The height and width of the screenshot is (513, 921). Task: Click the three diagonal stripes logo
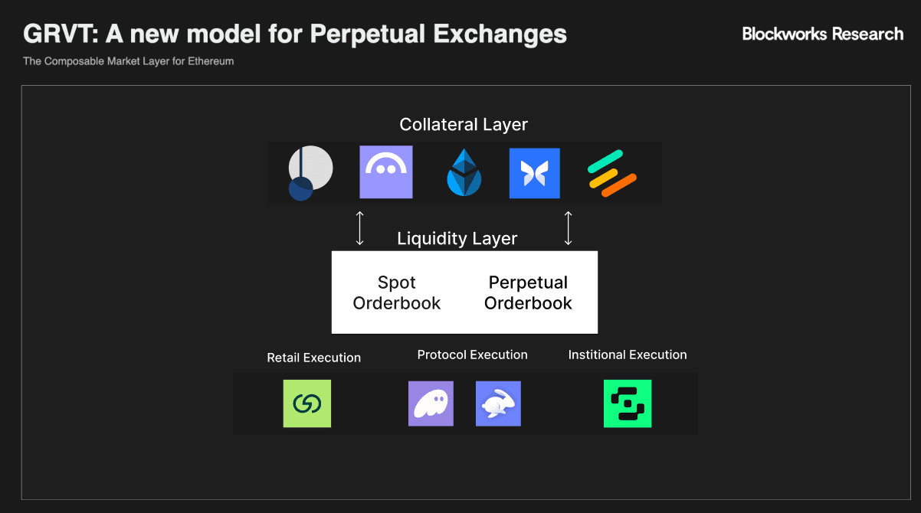[x=611, y=173]
